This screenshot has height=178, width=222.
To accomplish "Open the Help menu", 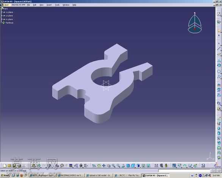I will pos(74,5).
